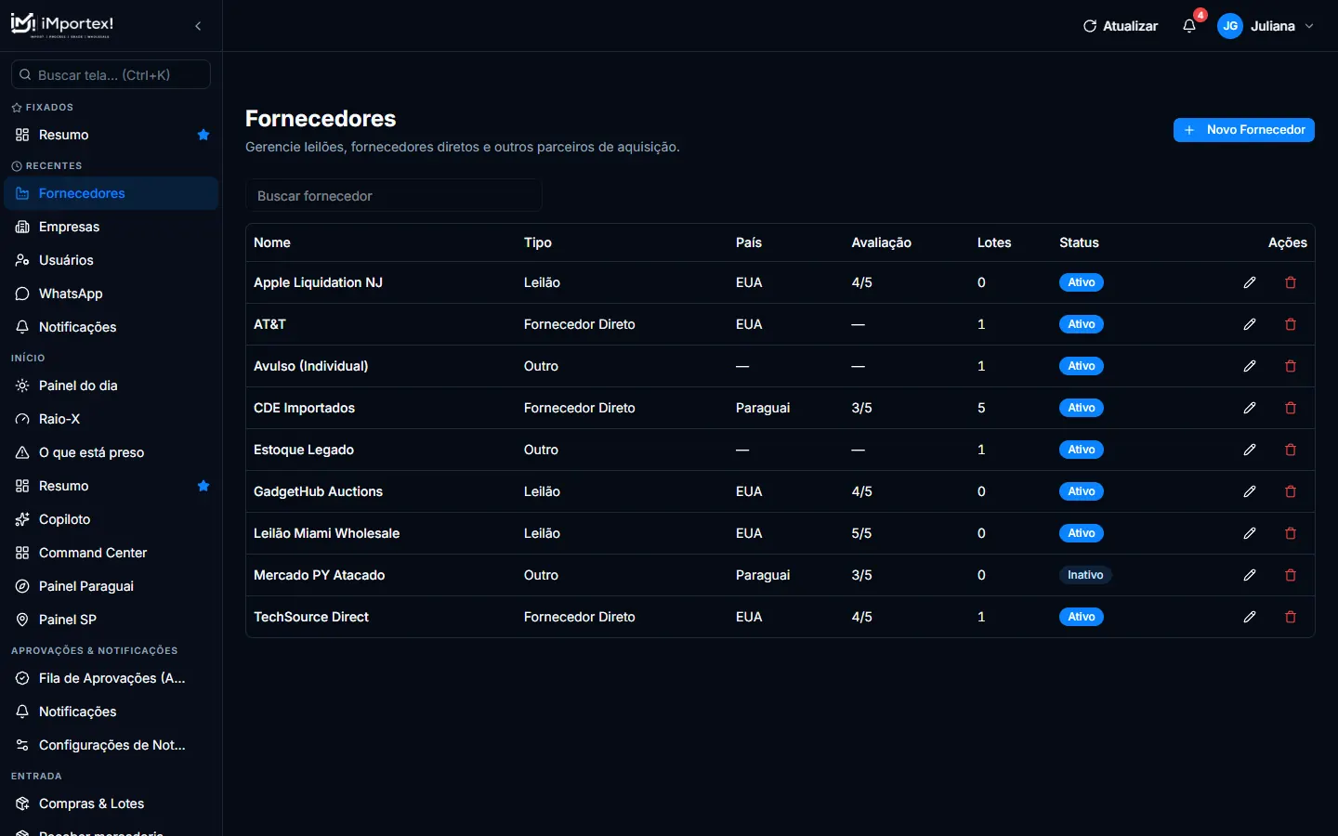Open WhatsApp from the sidebar

[x=111, y=294]
